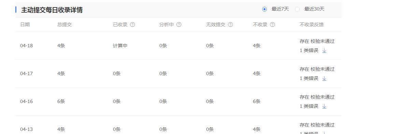399x134 pixels.
Task: Click 存在 校验未通过 text in 04-18 row
Action: tap(317, 41)
